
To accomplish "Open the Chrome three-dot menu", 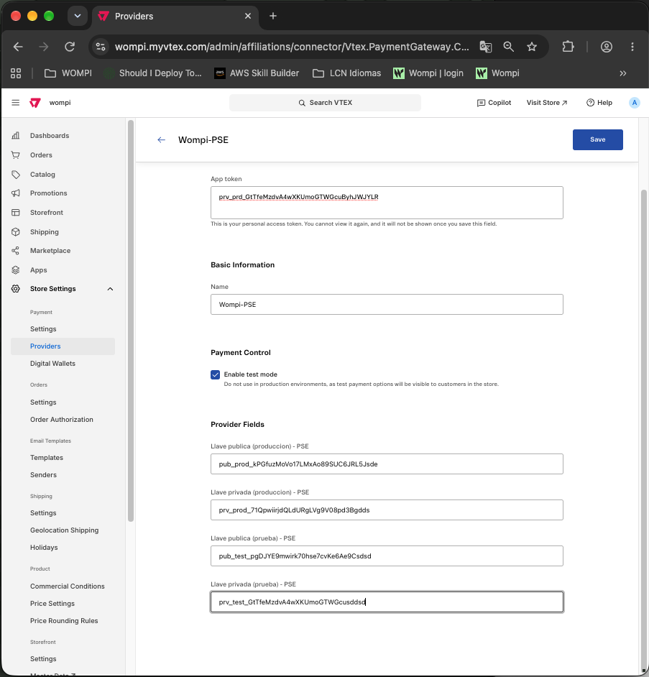I will click(x=632, y=47).
